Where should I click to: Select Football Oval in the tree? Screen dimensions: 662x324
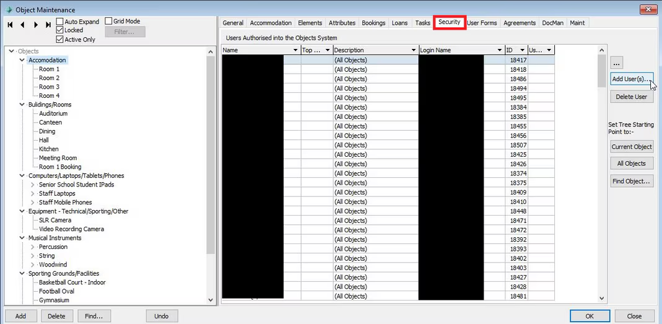56,291
